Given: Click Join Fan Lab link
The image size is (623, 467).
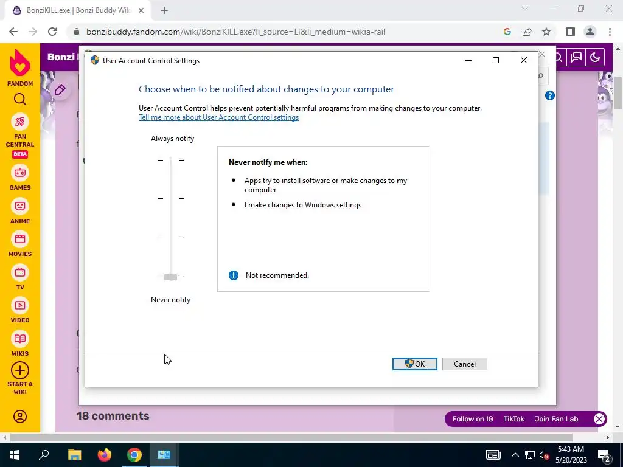Looking at the screenshot, I should click(x=556, y=419).
